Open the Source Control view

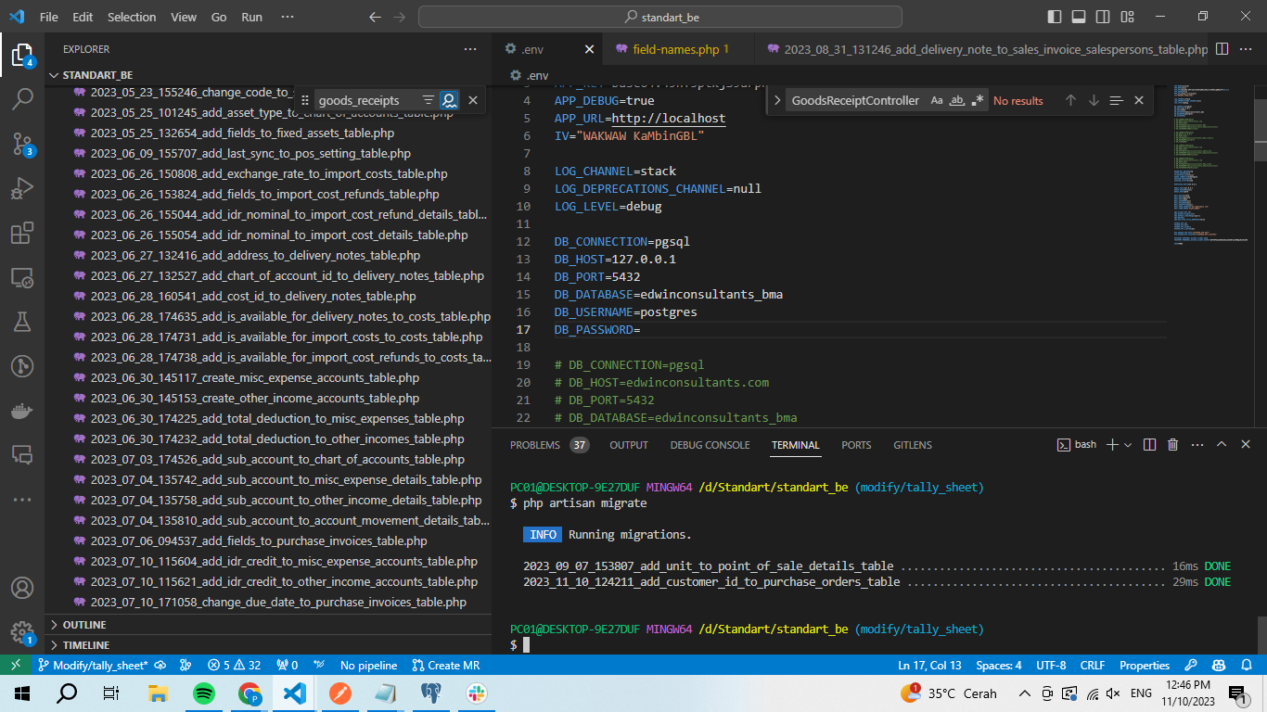point(22,144)
